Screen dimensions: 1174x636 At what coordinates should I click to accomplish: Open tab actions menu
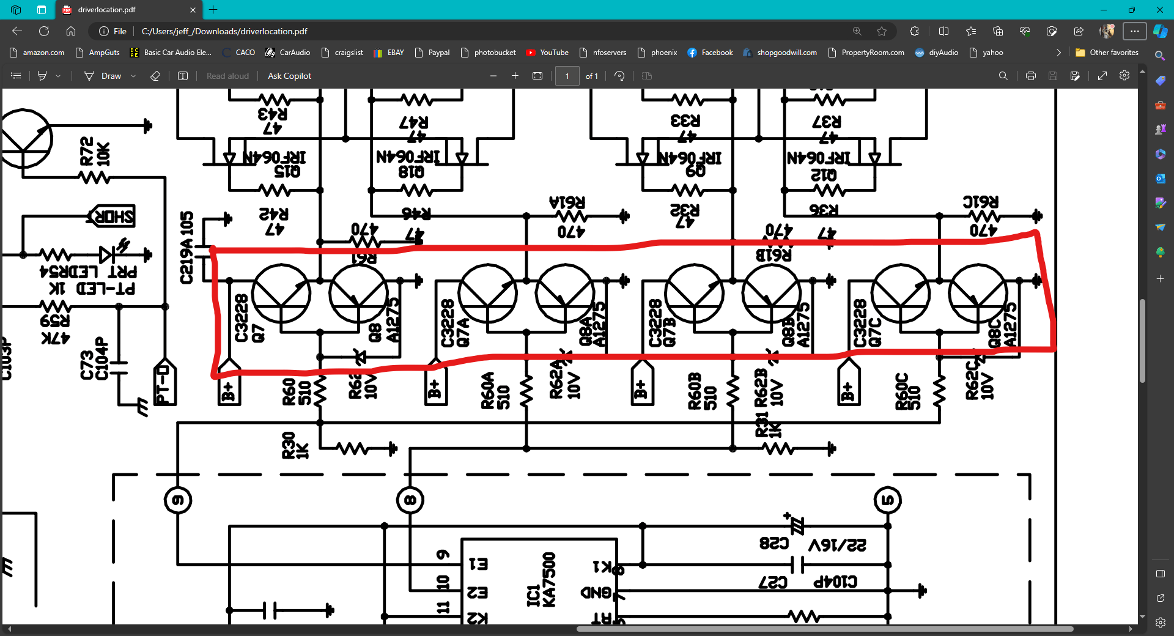point(42,10)
